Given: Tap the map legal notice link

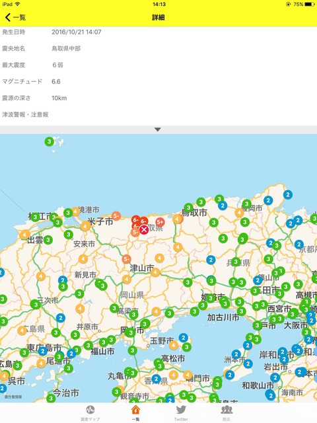Looking at the screenshot, I should 13,397.
